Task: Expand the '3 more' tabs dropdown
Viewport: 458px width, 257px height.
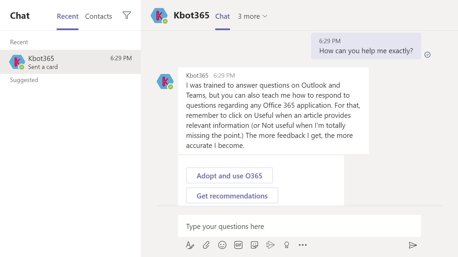Action: pyautogui.click(x=252, y=16)
